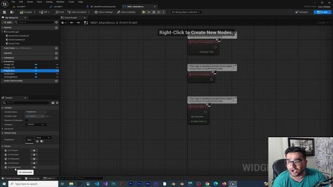This screenshot has width=333, height=187.
Task: Toggle visibility eye for Image_83
Action: (x=57, y=64)
